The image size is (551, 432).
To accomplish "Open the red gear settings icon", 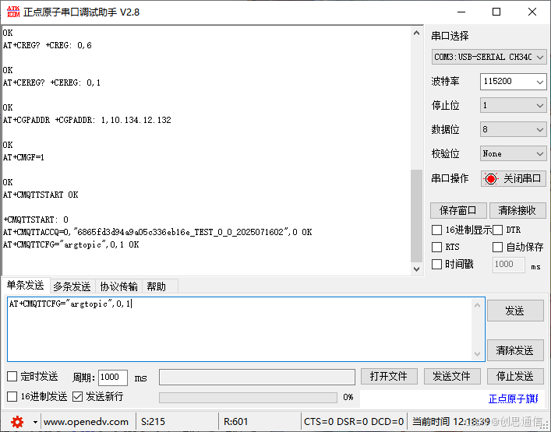I will 17,421.
